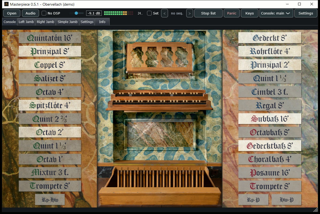Viewport: 320px width, 214px height.
Task: Switch to the Right Jamb tab
Action: click(x=45, y=22)
